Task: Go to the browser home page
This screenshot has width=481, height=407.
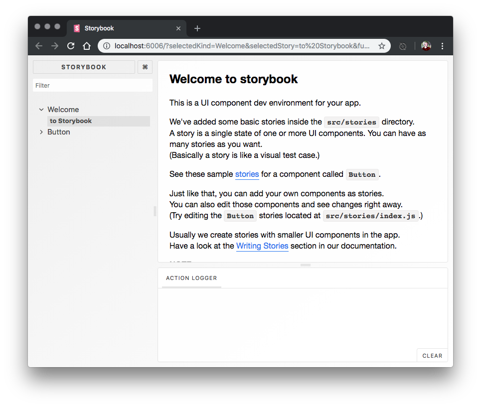Action: click(x=87, y=46)
